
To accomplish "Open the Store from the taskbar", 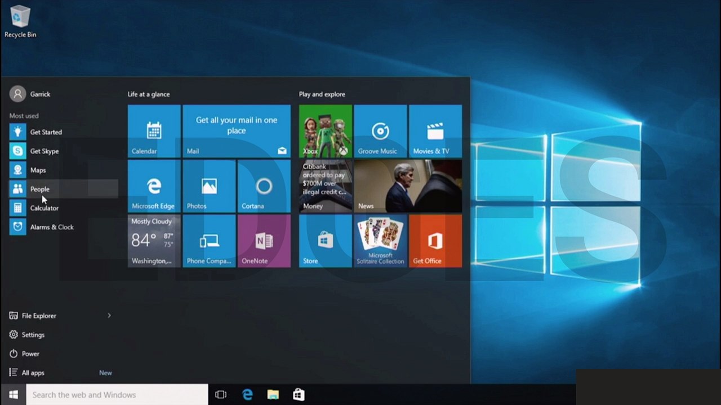I will pos(299,395).
